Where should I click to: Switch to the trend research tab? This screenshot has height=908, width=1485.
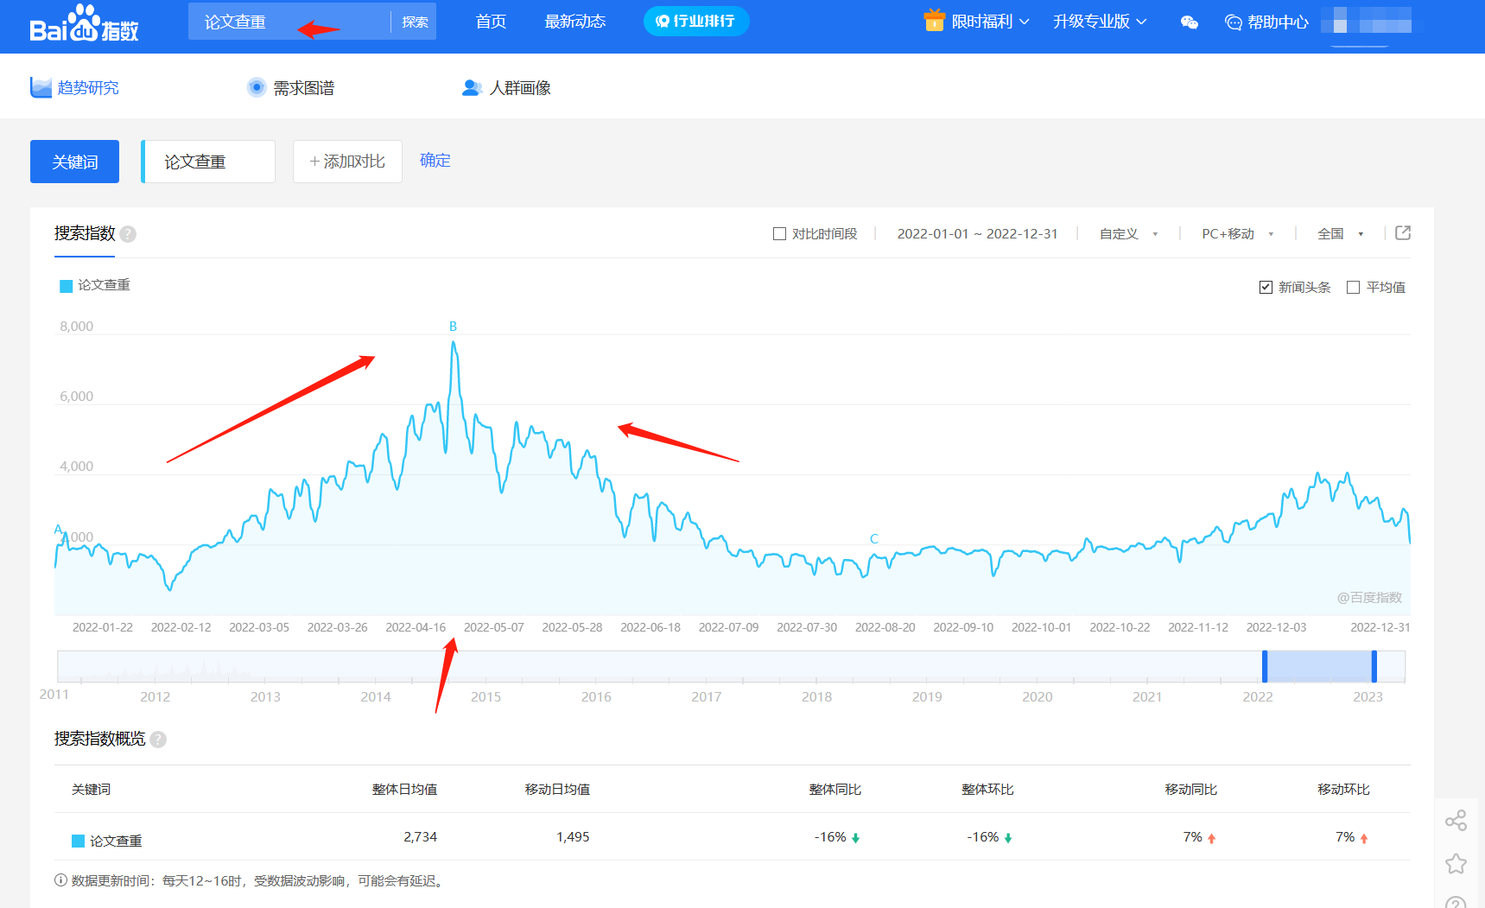click(75, 87)
